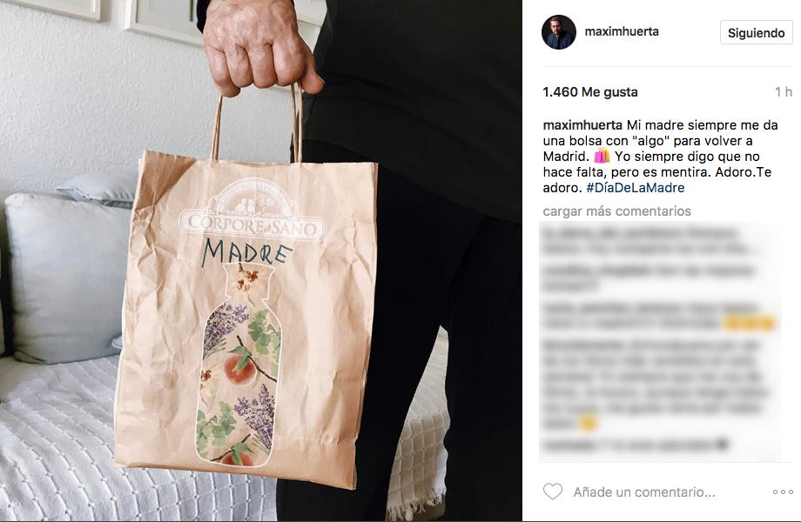Open the three-dot more options menu
Image resolution: width=801 pixels, height=522 pixels.
pos(783,492)
